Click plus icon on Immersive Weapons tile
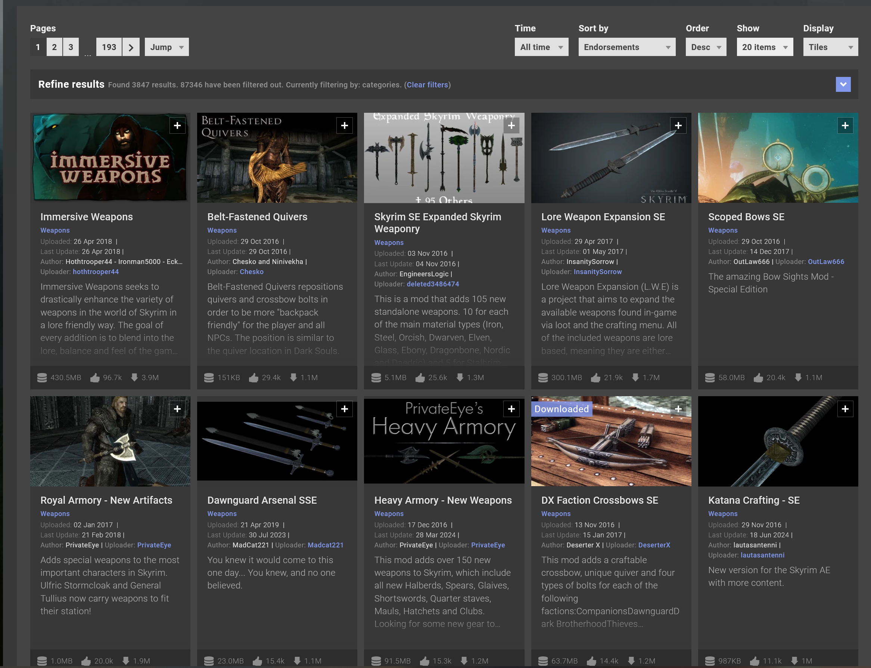The image size is (871, 668). (177, 126)
